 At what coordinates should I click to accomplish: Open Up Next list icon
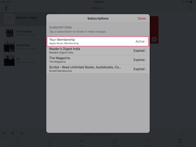point(183,133)
